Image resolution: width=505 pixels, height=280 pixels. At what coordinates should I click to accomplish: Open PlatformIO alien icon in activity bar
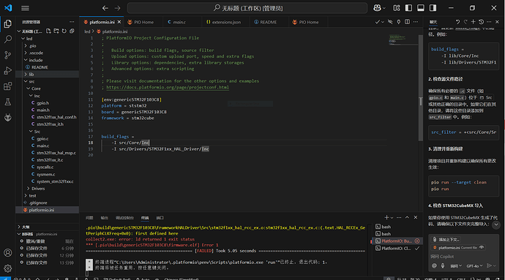tap(8, 118)
